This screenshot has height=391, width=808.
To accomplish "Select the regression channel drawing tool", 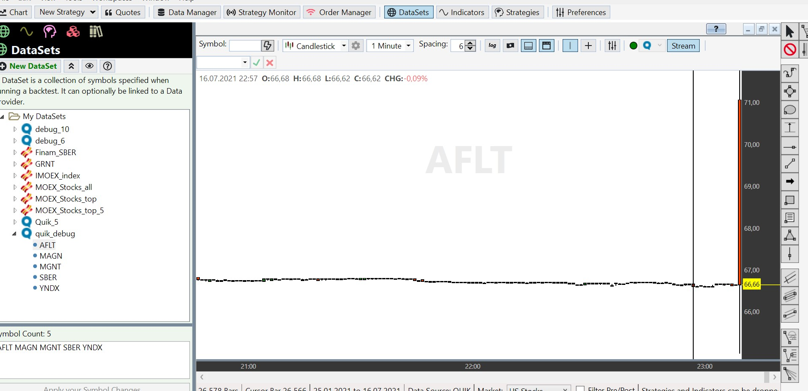I will tap(790, 296).
